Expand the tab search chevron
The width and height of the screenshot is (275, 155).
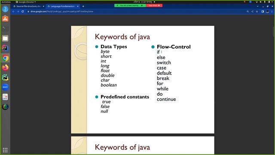257,6
